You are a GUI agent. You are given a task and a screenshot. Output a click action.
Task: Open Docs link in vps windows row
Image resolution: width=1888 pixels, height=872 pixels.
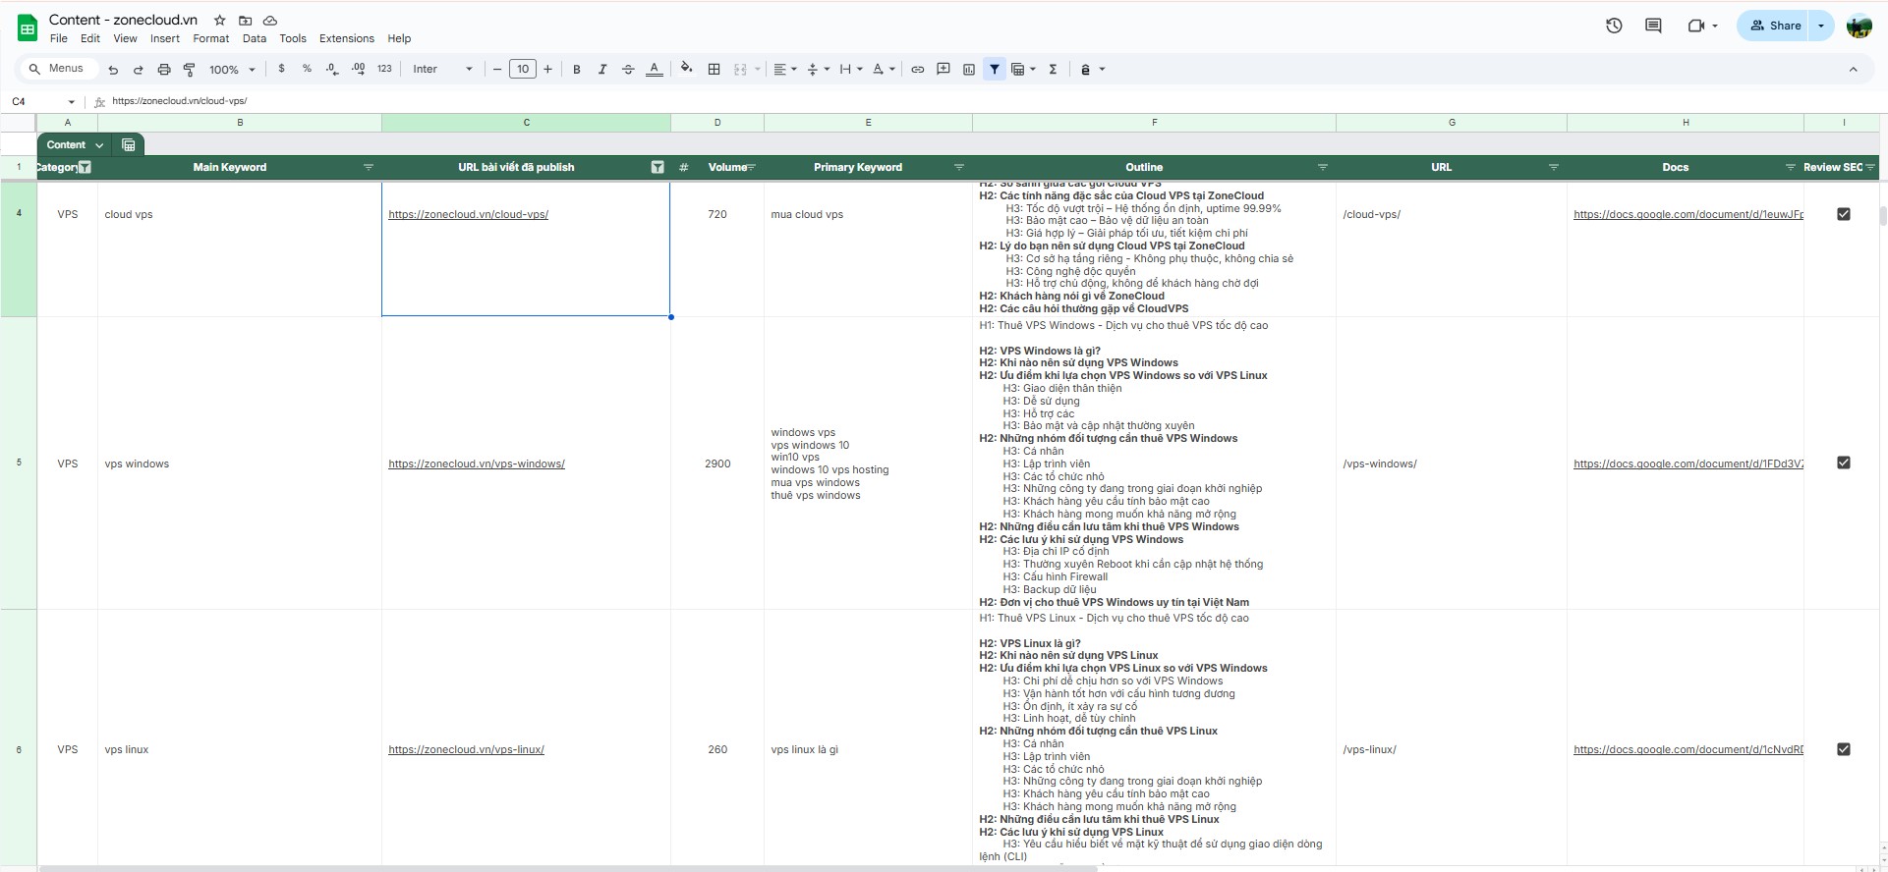tap(1688, 463)
